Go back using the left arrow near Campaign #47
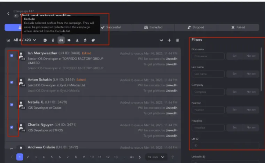 point(8,14)
